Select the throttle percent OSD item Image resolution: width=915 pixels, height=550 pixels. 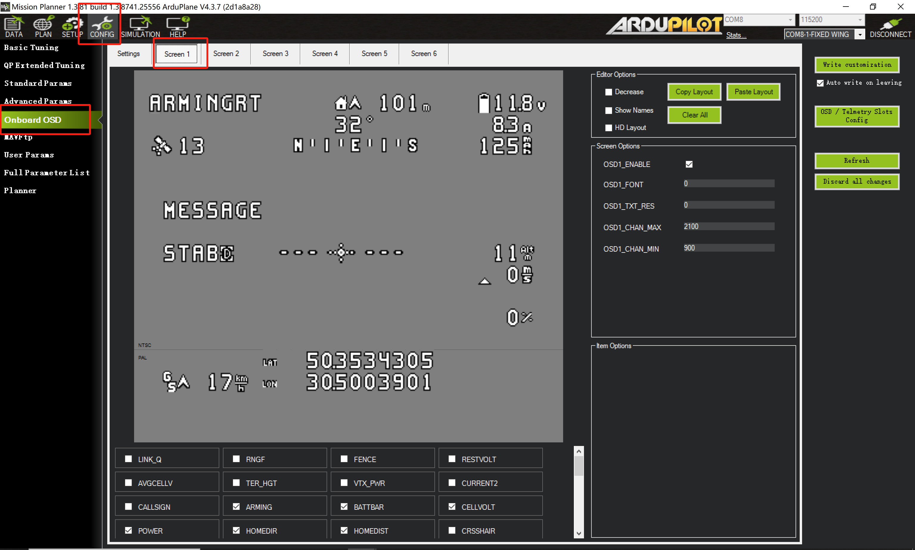[519, 317]
